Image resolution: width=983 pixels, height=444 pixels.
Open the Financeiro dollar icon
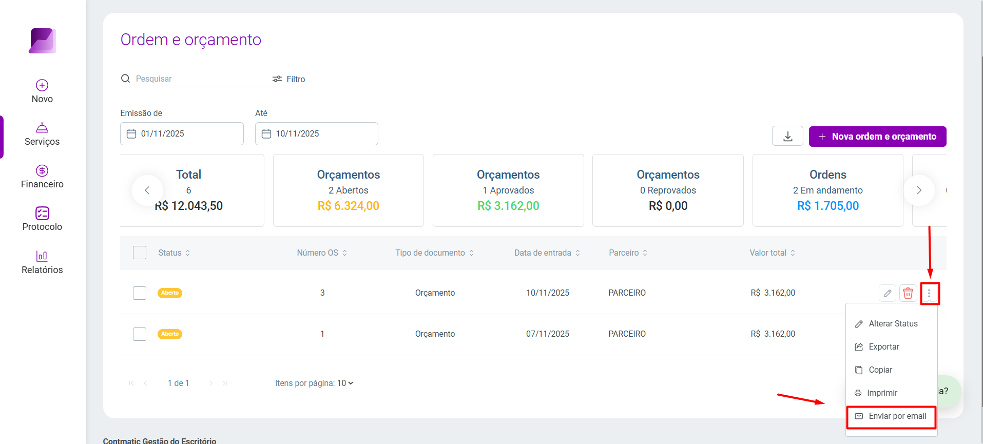(42, 170)
